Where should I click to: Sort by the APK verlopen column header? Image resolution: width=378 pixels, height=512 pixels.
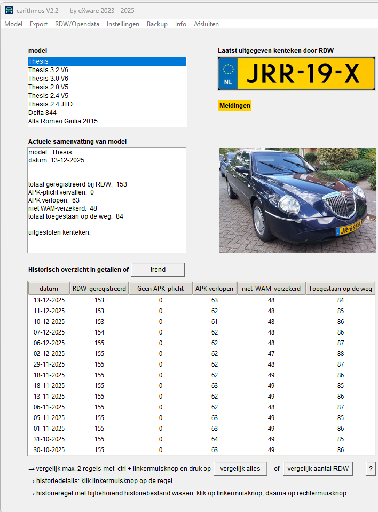[214, 289]
